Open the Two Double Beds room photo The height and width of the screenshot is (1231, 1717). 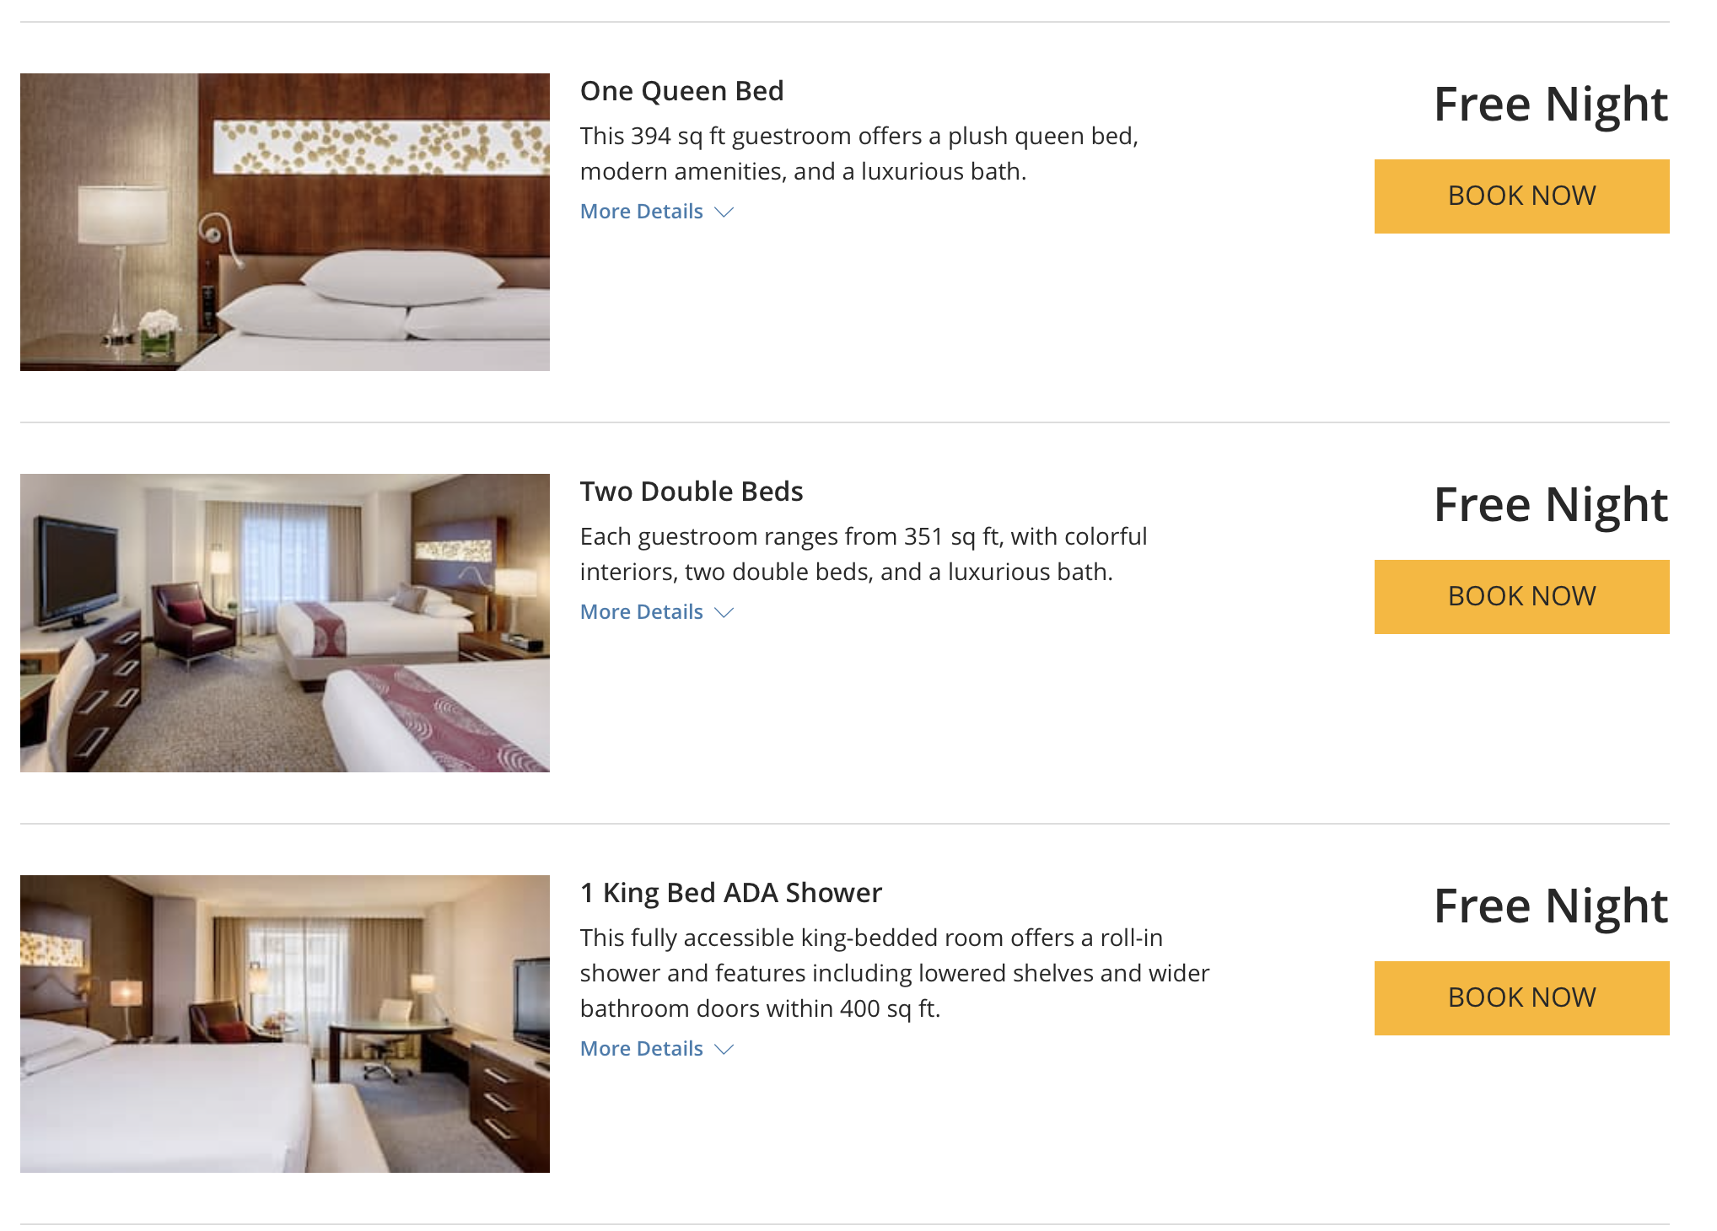284,621
